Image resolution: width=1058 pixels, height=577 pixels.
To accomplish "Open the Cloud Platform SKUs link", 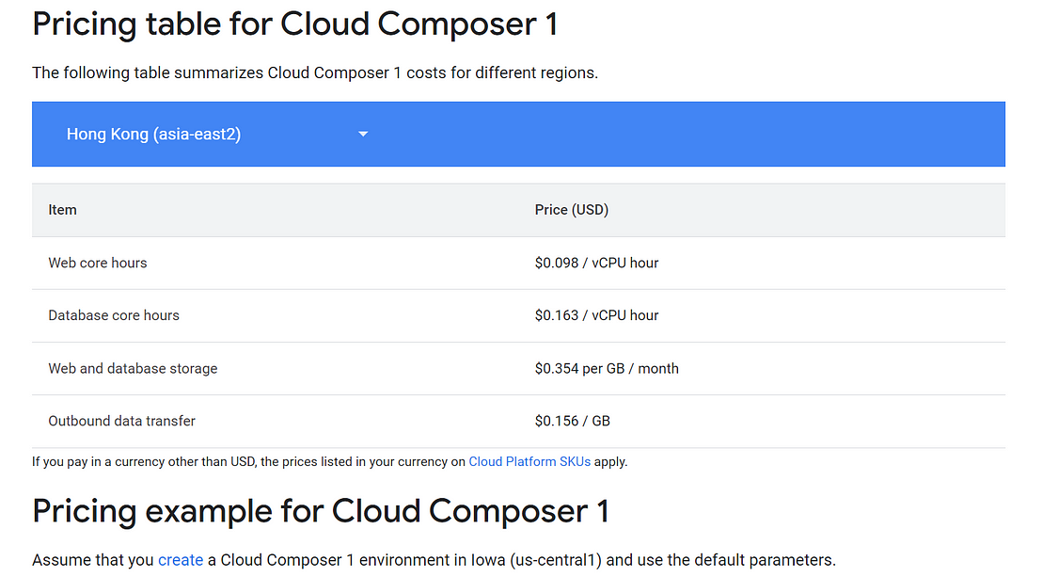I will click(529, 461).
